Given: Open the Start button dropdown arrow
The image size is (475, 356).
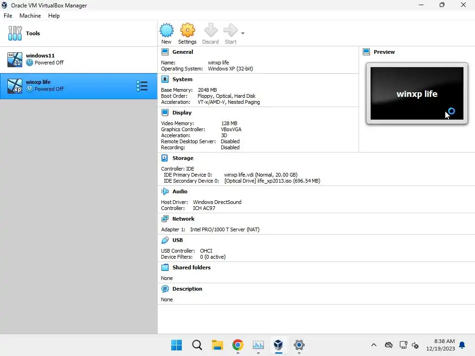Looking at the screenshot, I should tap(243, 33).
